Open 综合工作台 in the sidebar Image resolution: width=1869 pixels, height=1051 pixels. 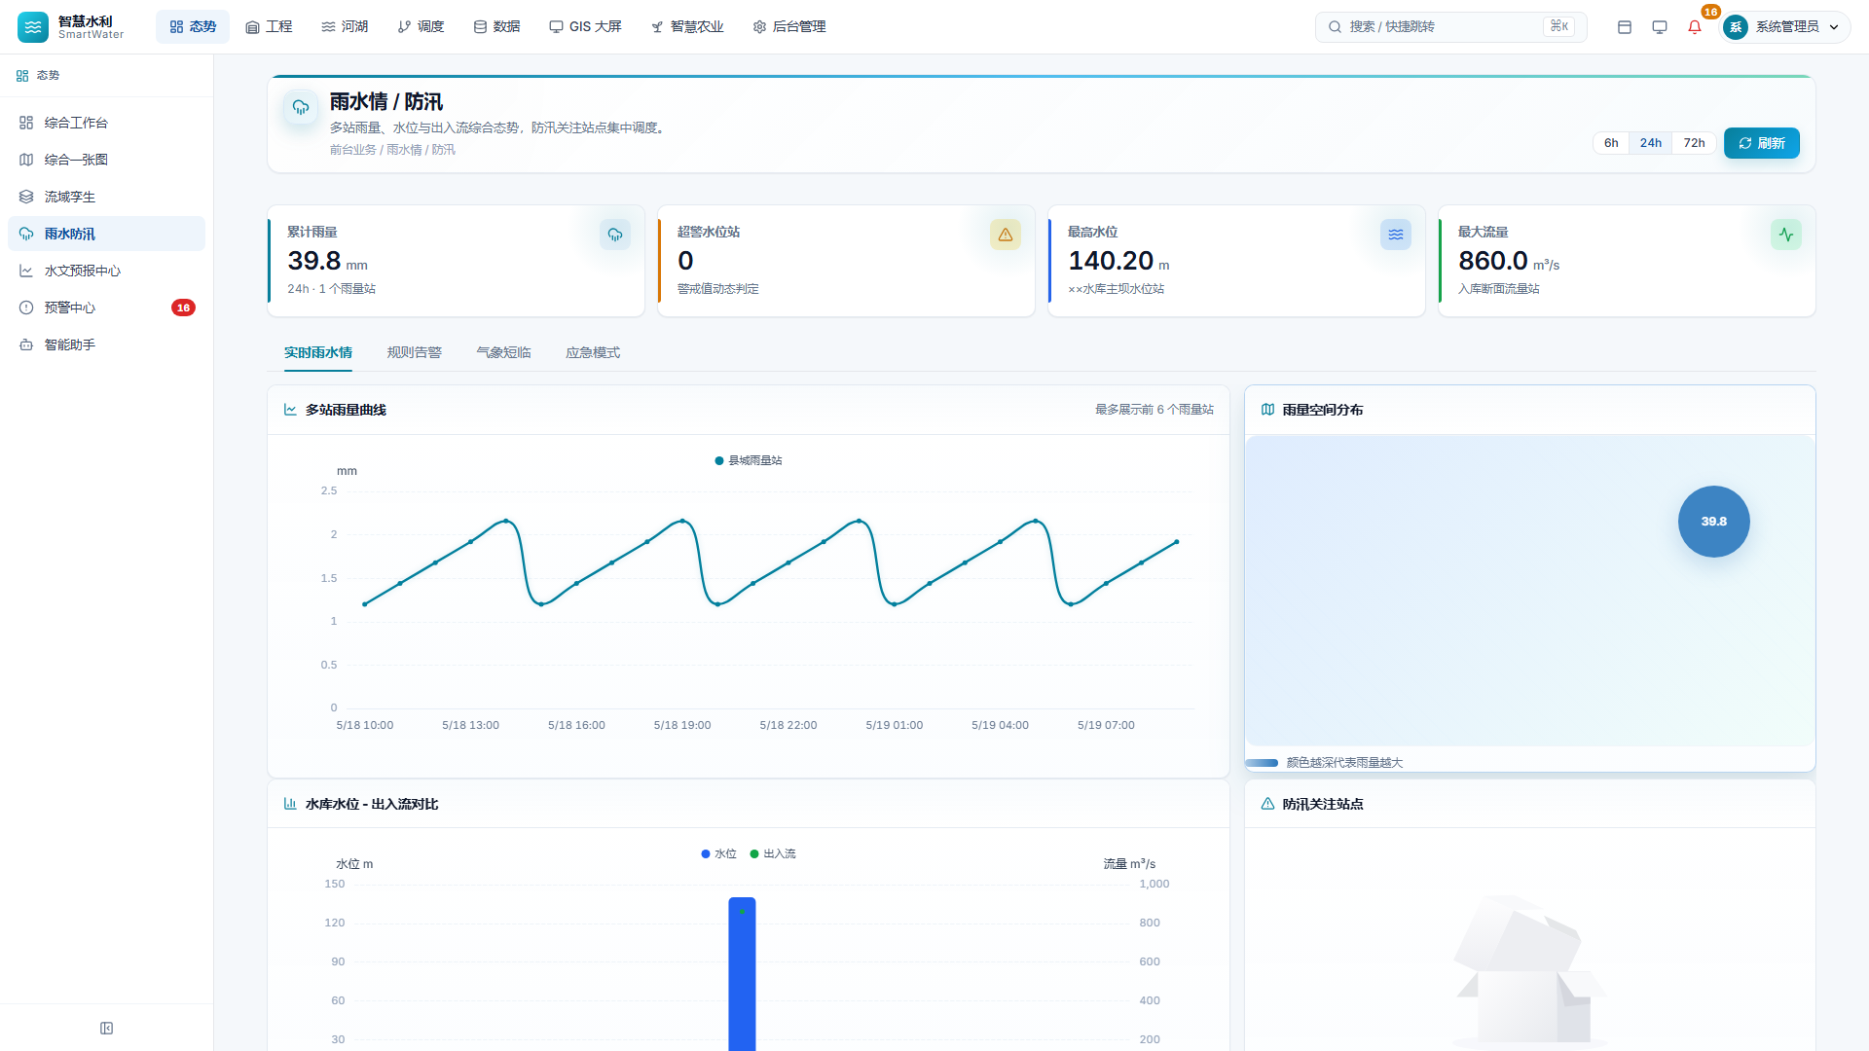(107, 123)
